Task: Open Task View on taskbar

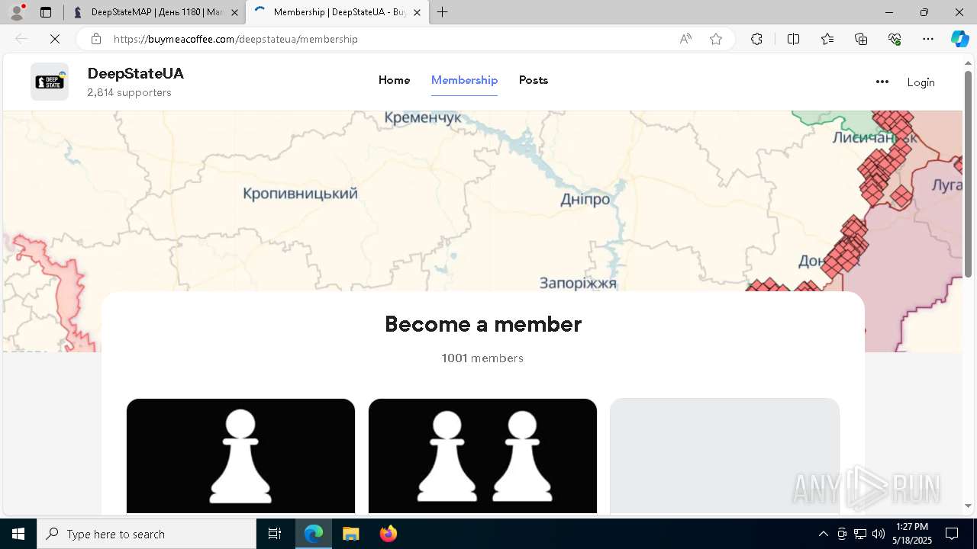Action: coord(275,534)
